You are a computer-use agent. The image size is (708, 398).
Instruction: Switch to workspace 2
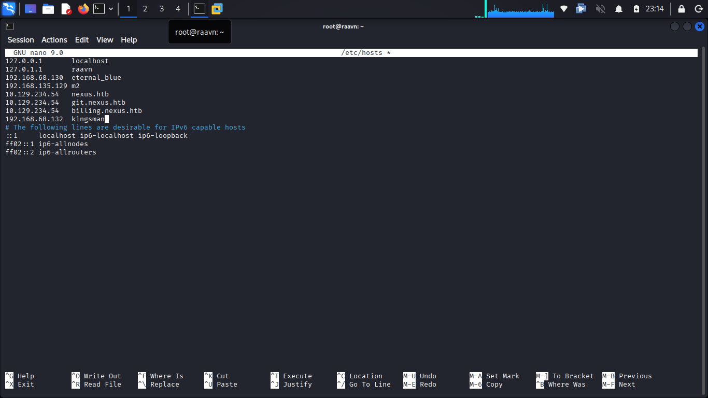pos(145,9)
